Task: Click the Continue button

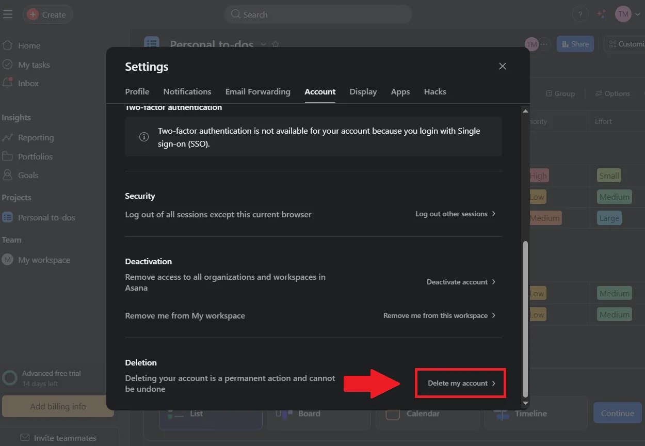Action: pos(617,413)
